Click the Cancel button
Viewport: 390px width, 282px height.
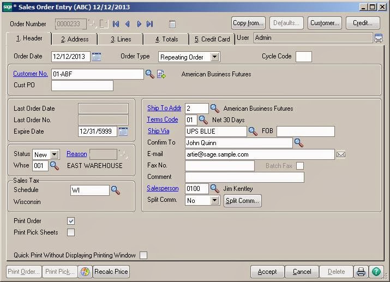tap(302, 272)
